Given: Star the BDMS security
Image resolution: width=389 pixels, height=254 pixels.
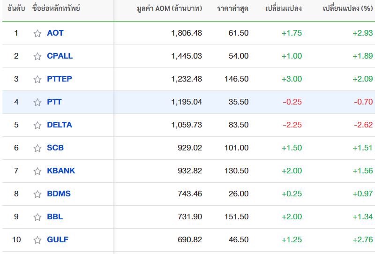Looking at the screenshot, I should tap(37, 194).
